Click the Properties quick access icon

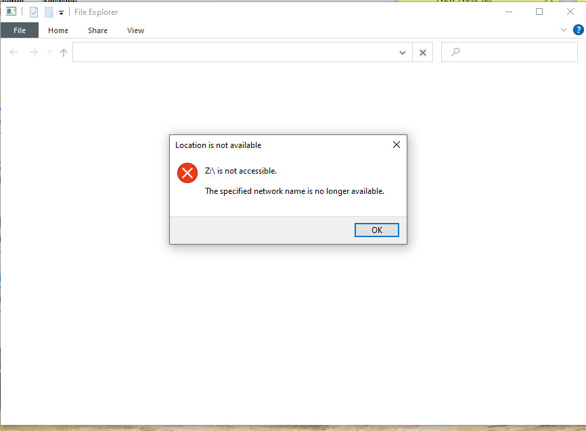click(x=34, y=11)
